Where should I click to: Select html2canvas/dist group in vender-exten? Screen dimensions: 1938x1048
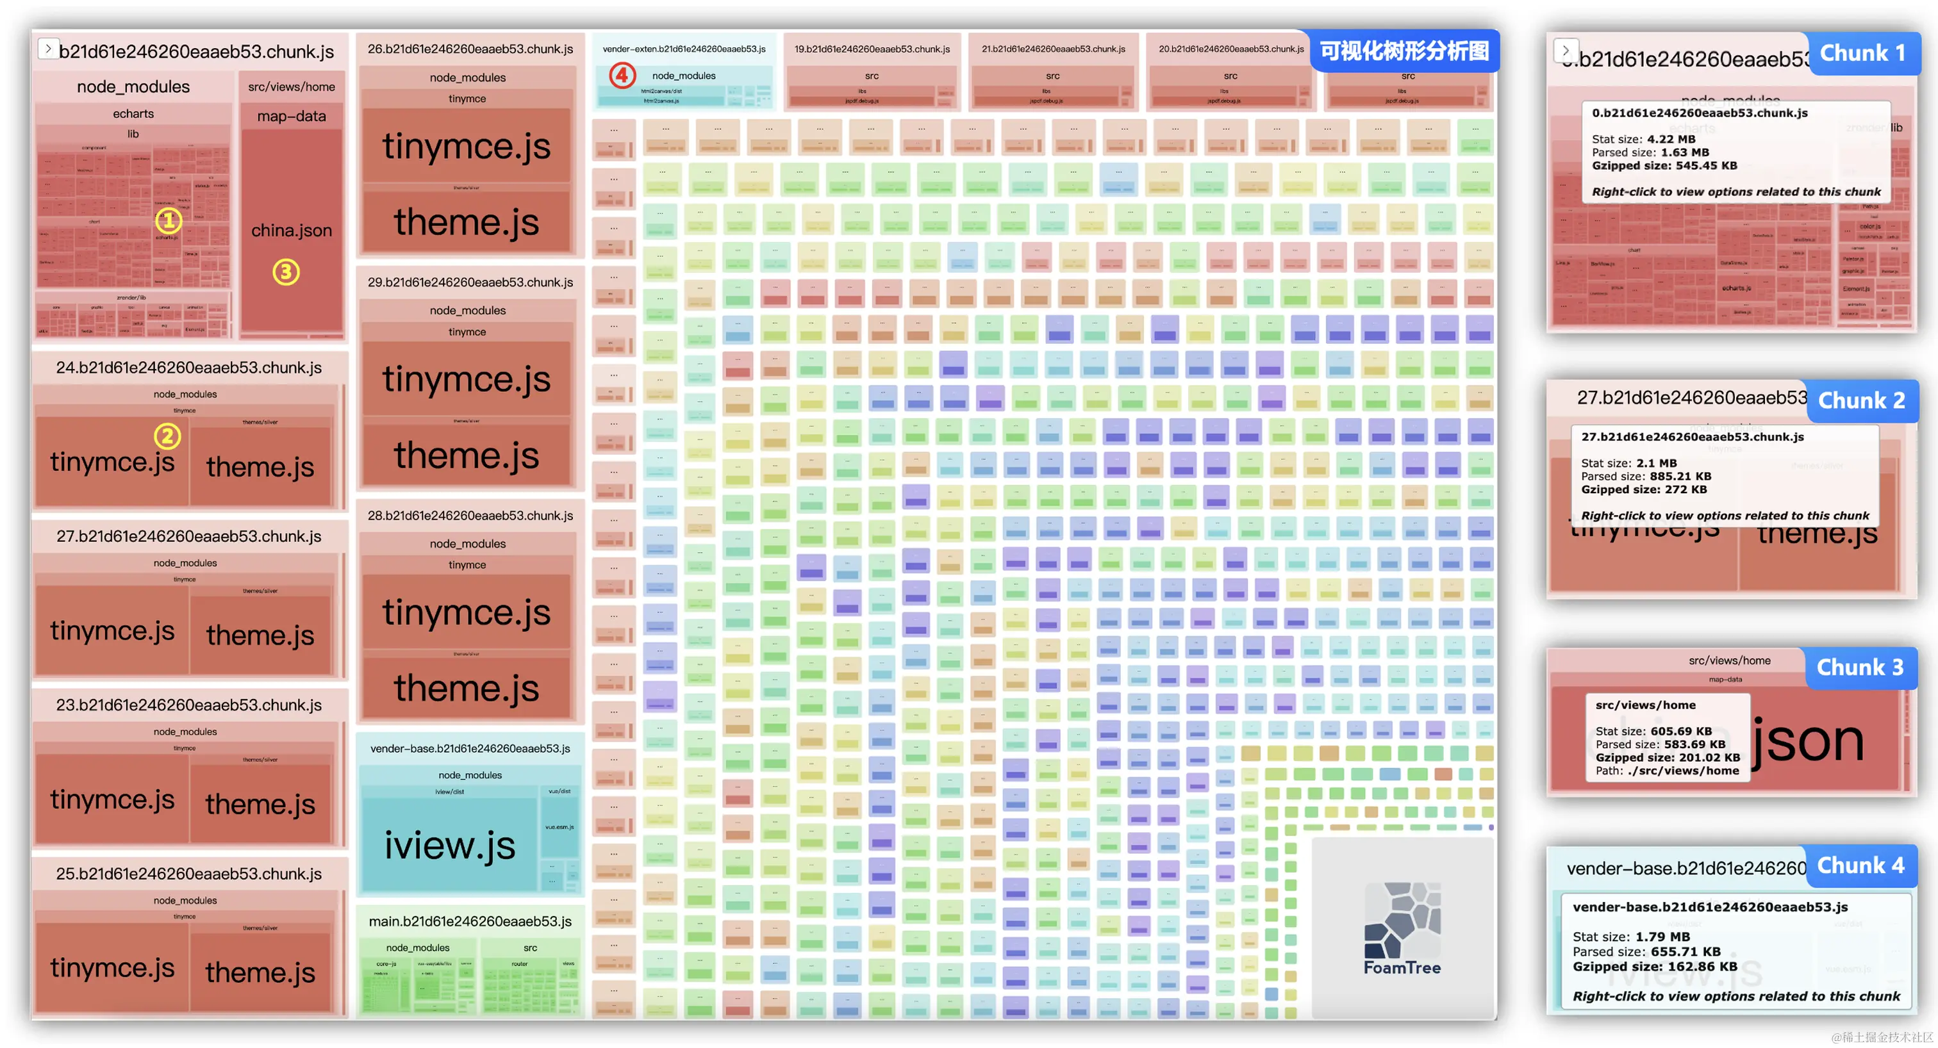coord(661,91)
